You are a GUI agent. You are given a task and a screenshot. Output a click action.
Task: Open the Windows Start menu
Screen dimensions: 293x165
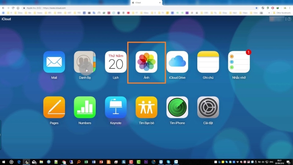(4, 162)
